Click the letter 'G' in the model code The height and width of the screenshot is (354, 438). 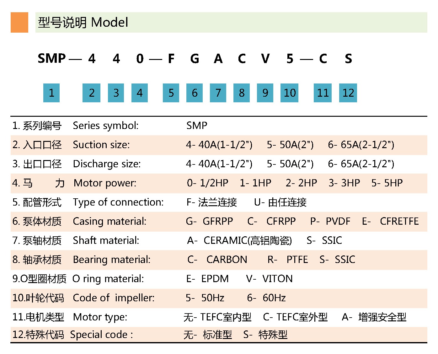195,59
